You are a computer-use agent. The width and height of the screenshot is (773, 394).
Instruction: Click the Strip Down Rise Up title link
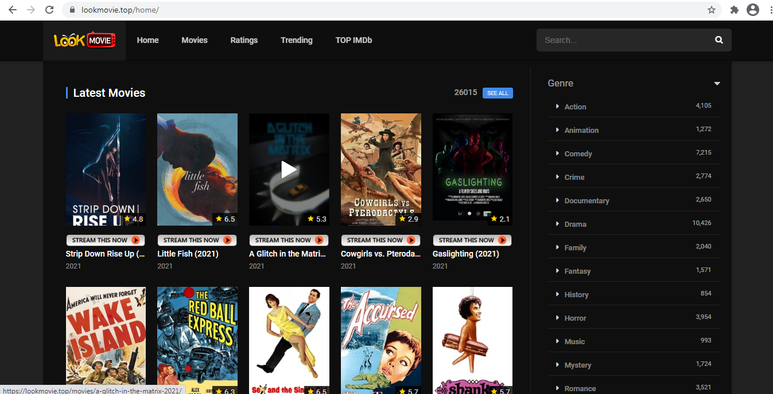pyautogui.click(x=105, y=254)
